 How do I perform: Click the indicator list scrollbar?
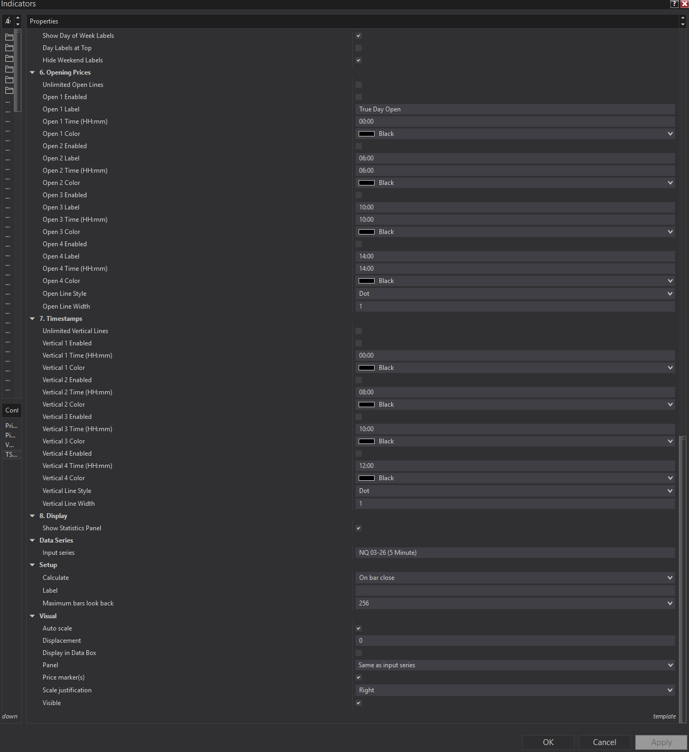(18, 70)
